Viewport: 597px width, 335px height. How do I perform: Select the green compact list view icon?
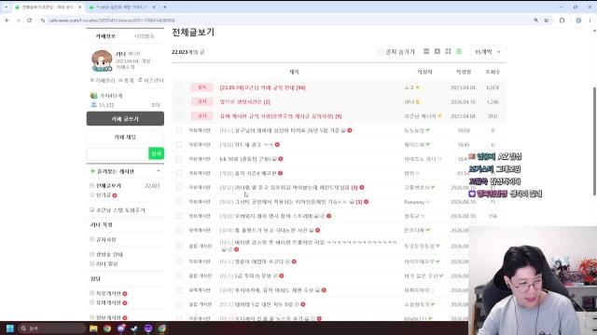click(x=459, y=51)
